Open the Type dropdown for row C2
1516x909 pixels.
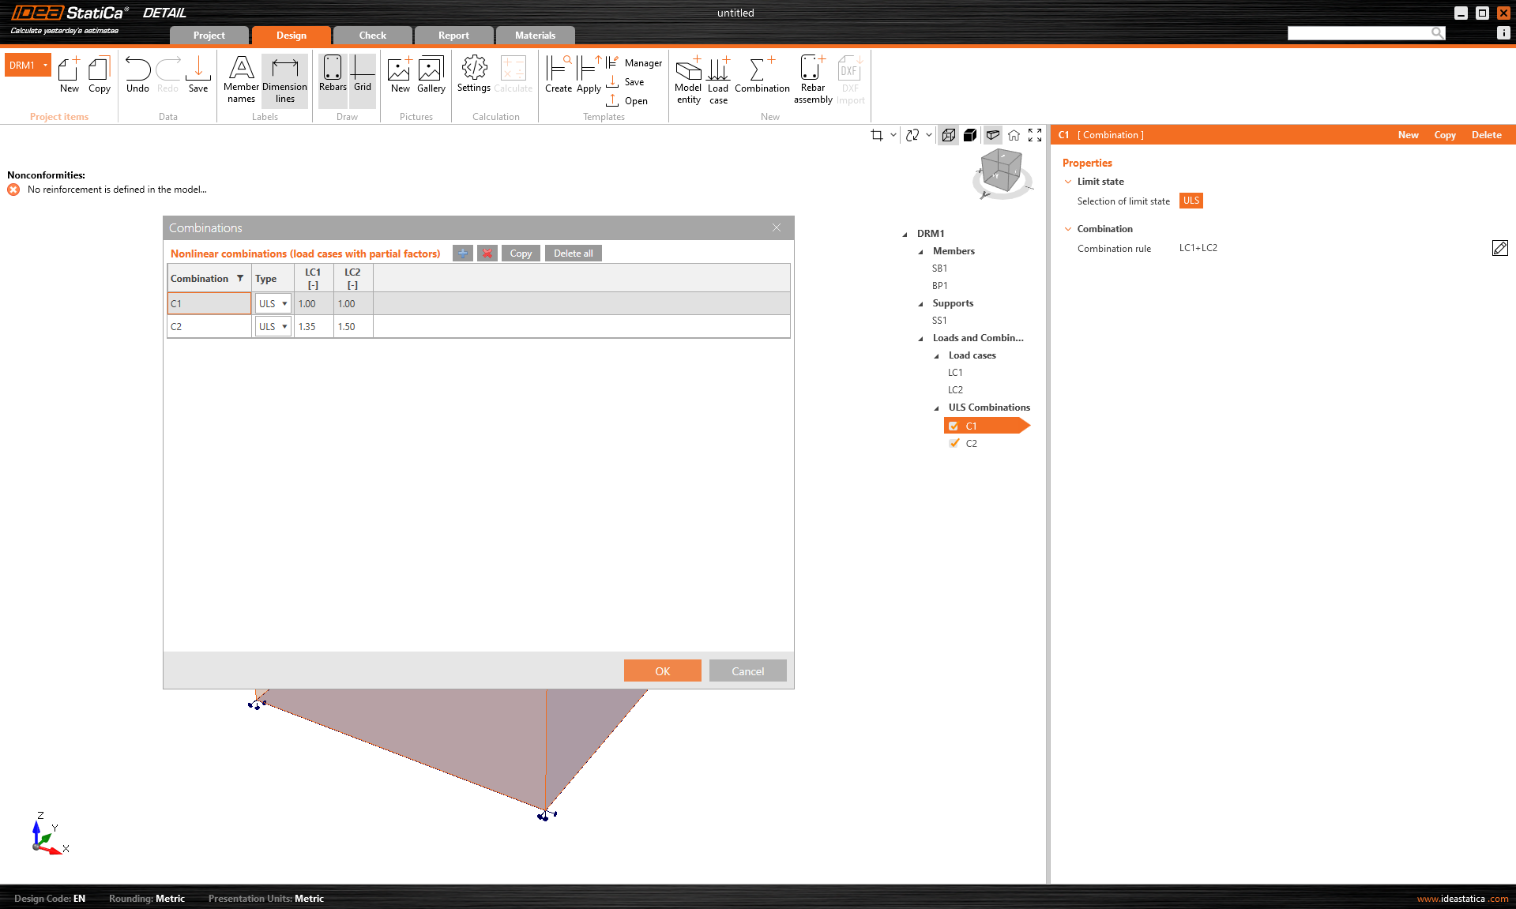pyautogui.click(x=273, y=326)
